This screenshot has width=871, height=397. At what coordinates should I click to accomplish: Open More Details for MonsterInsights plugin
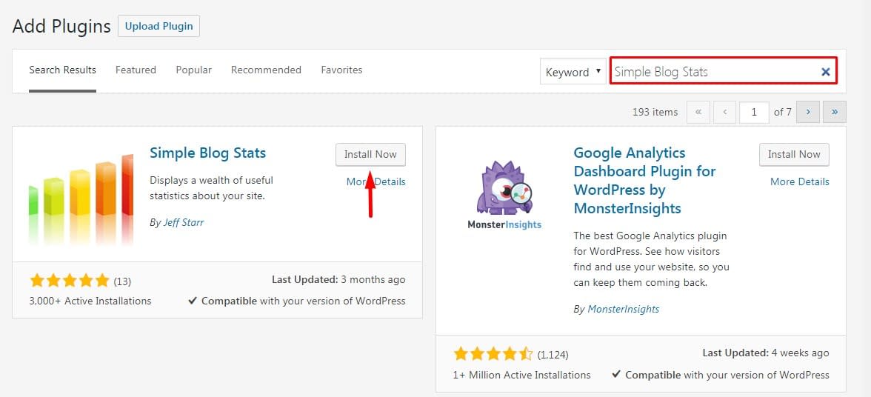[x=800, y=181]
